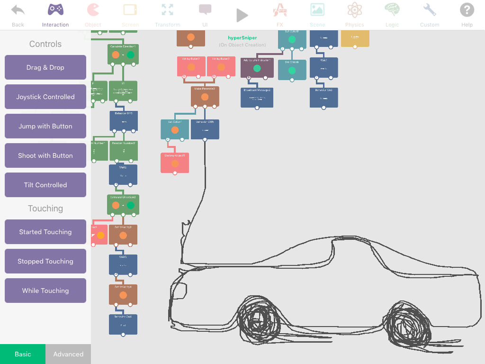Open the Interaction behaviors category
This screenshot has height=364, width=485.
click(55, 15)
